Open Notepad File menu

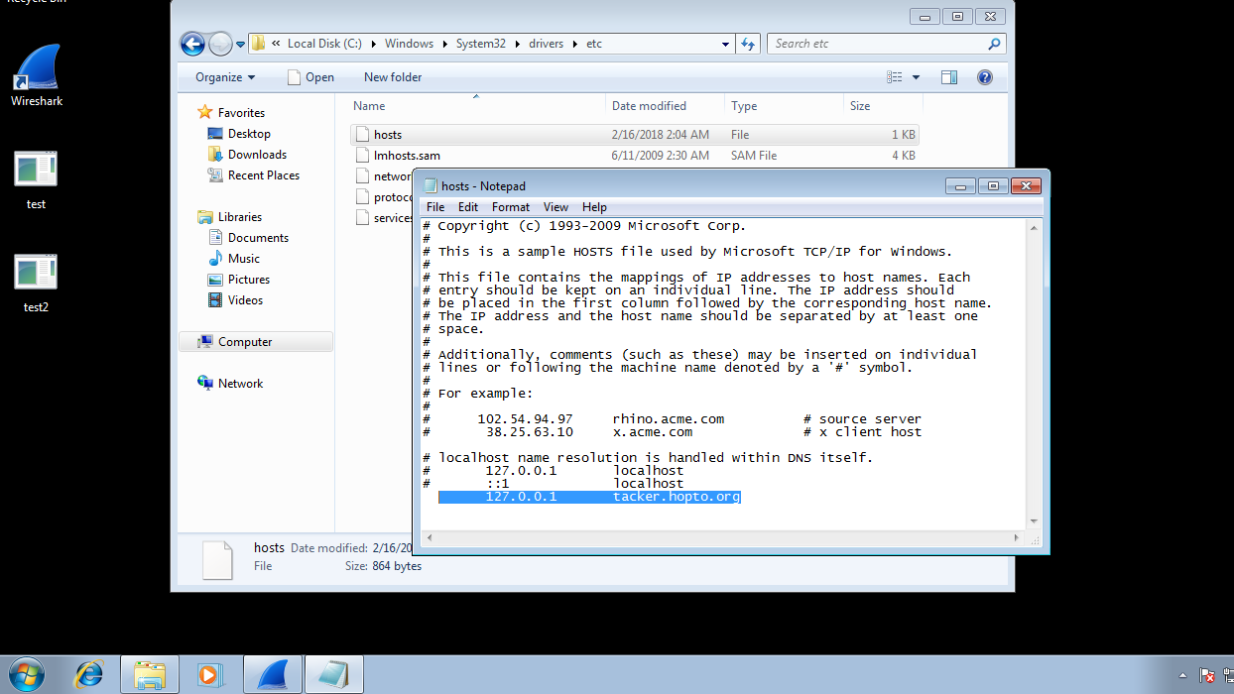[435, 207]
